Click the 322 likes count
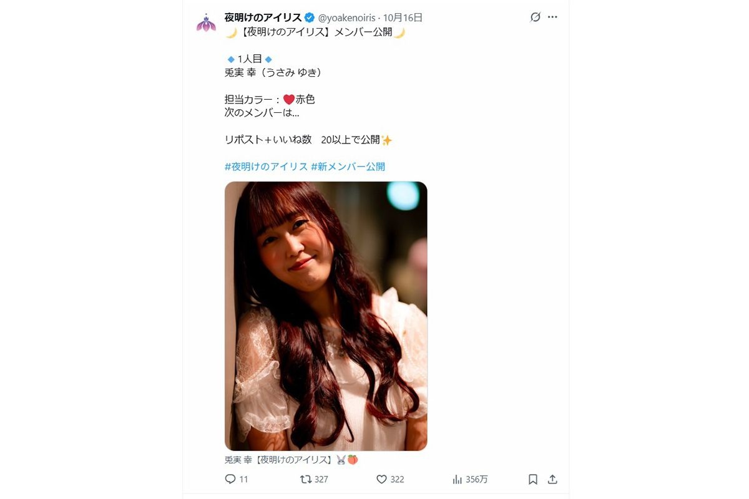Screen dimensions: 749x499 pyautogui.click(x=397, y=479)
